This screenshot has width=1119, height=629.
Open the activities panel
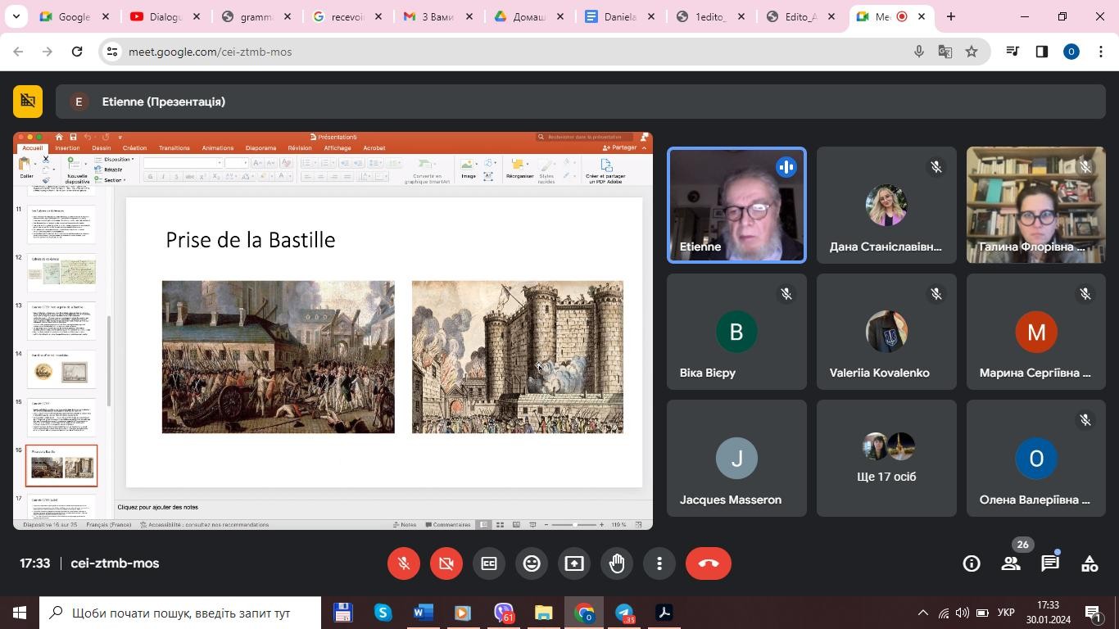click(x=1090, y=563)
